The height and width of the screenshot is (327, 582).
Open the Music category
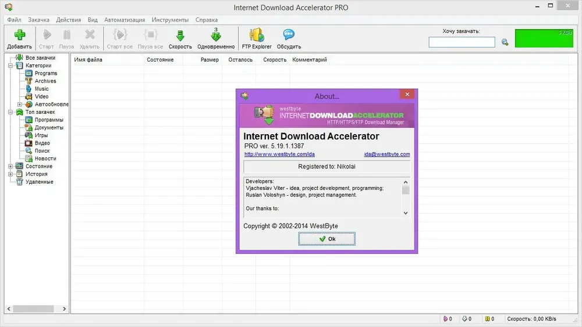[41, 89]
